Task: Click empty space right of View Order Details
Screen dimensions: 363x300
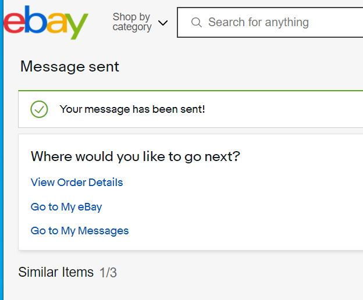Action: [x=232, y=182]
